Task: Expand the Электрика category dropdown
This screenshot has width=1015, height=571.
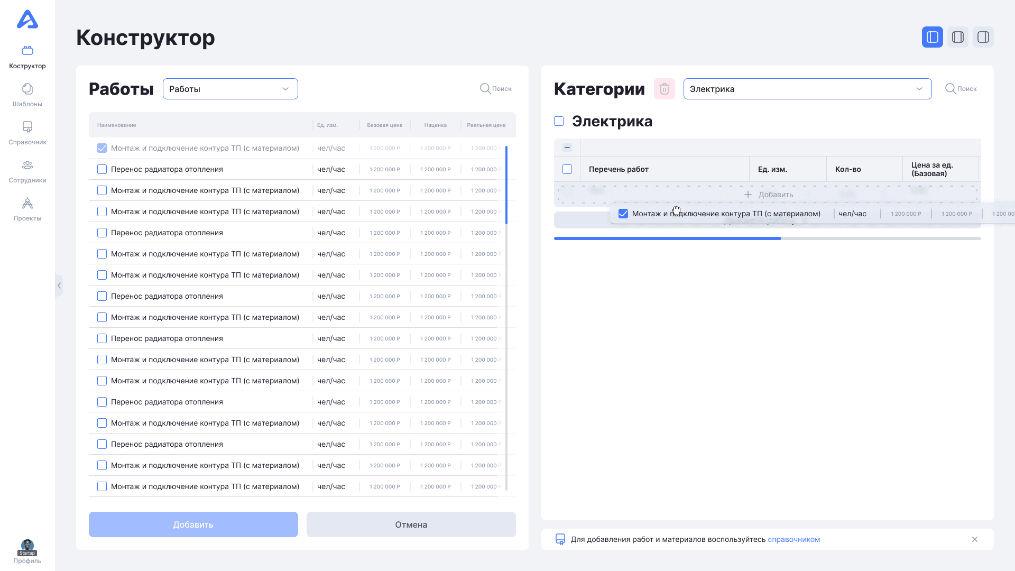Action: coord(807,89)
